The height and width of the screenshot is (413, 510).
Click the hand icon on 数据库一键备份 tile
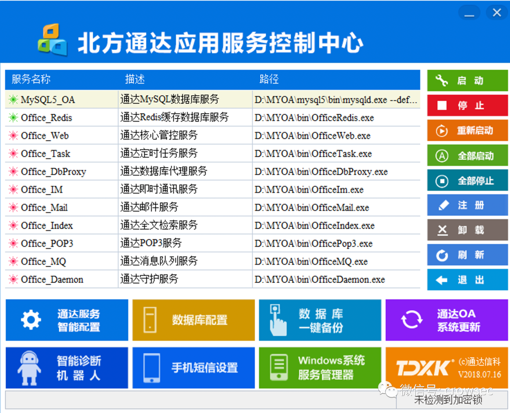click(x=279, y=320)
